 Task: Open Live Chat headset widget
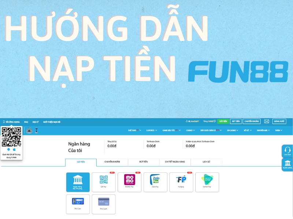287,151
